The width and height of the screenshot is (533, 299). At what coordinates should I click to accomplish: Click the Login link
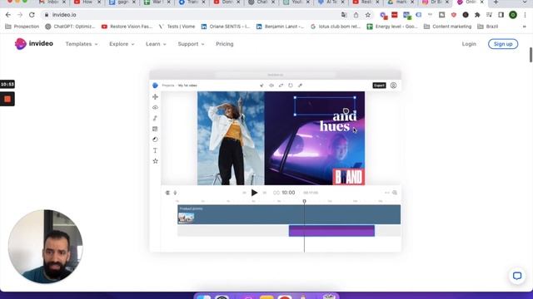(469, 44)
